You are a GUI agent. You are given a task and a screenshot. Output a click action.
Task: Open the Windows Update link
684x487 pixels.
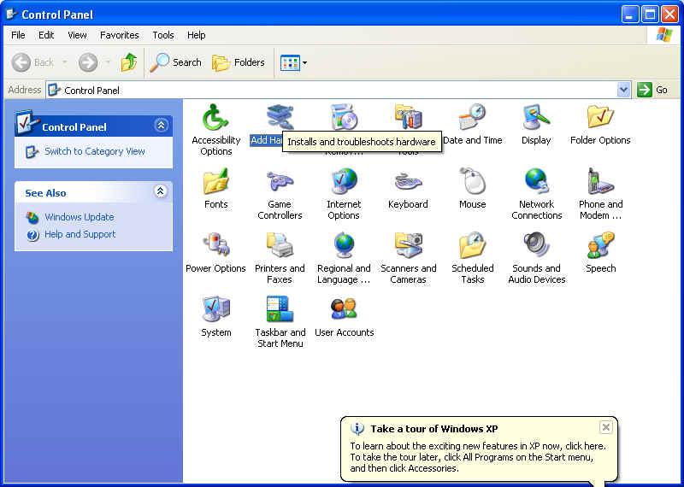pyautogui.click(x=79, y=217)
